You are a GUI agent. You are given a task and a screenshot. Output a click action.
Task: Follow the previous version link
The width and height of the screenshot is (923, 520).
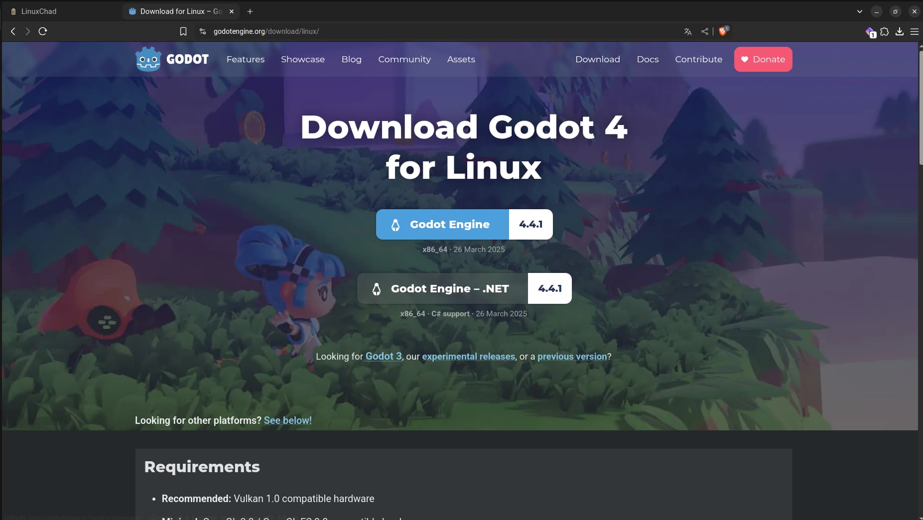[572, 357]
